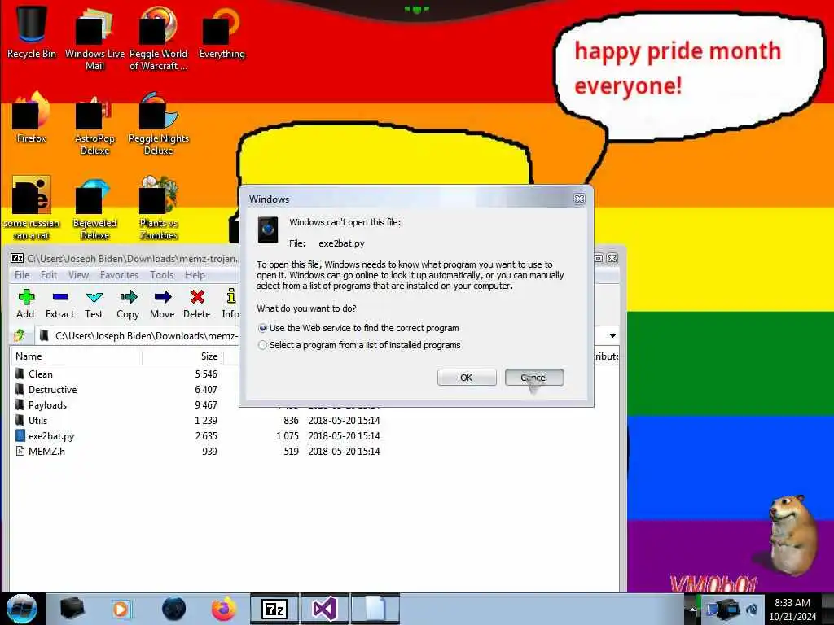The width and height of the screenshot is (834, 625).
Task: Click the Move toolbar icon
Action: click(162, 304)
